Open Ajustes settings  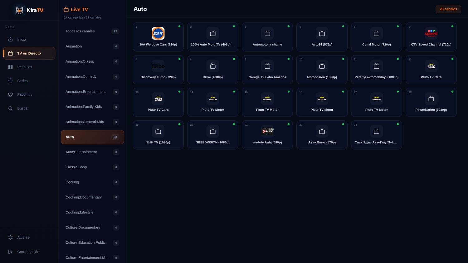click(29, 237)
